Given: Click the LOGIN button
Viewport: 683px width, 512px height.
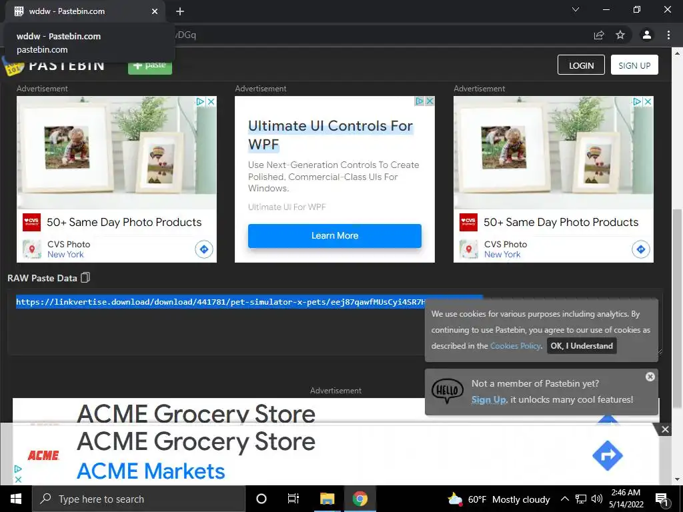Looking at the screenshot, I should [581, 65].
